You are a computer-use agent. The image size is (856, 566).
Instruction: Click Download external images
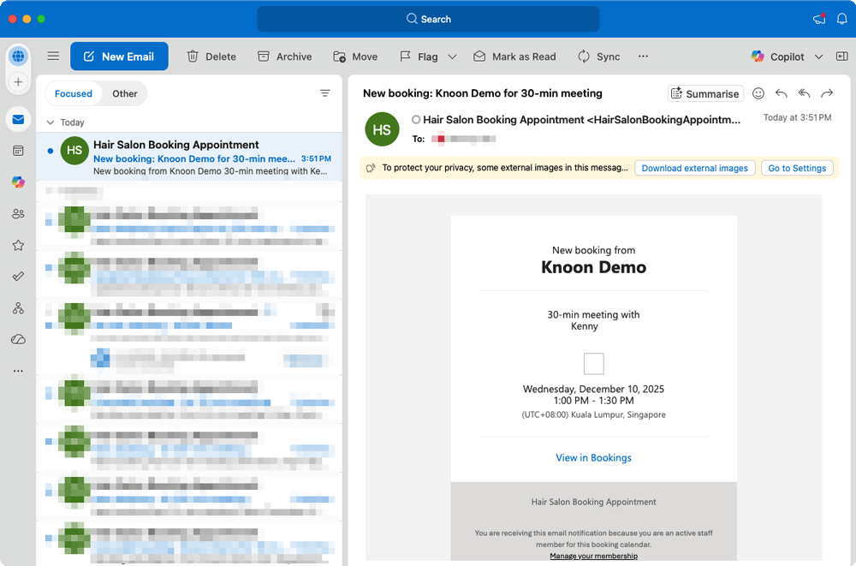click(694, 168)
